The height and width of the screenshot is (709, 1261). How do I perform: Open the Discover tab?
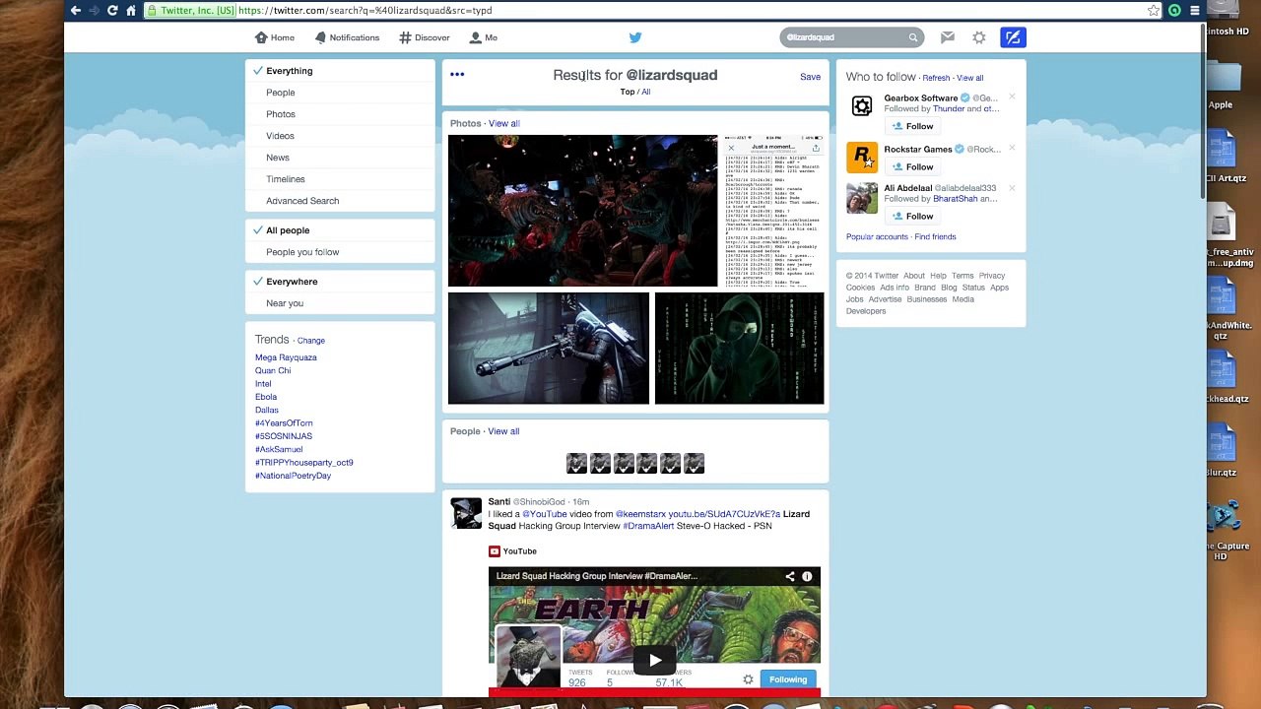pos(425,37)
